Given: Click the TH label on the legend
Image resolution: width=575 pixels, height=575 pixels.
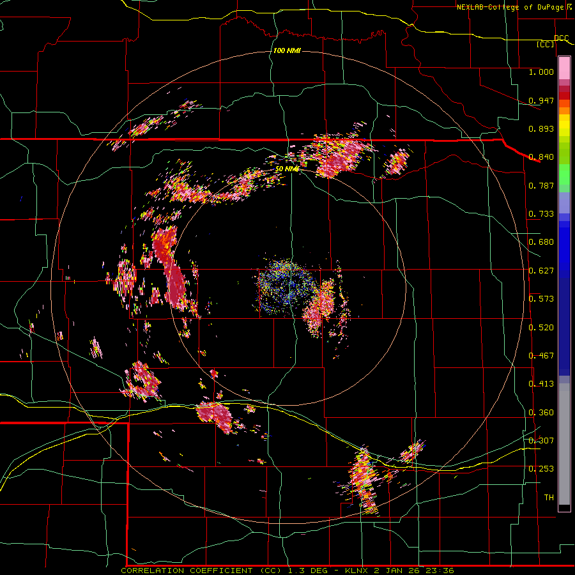Looking at the screenshot, I should coord(549,498).
